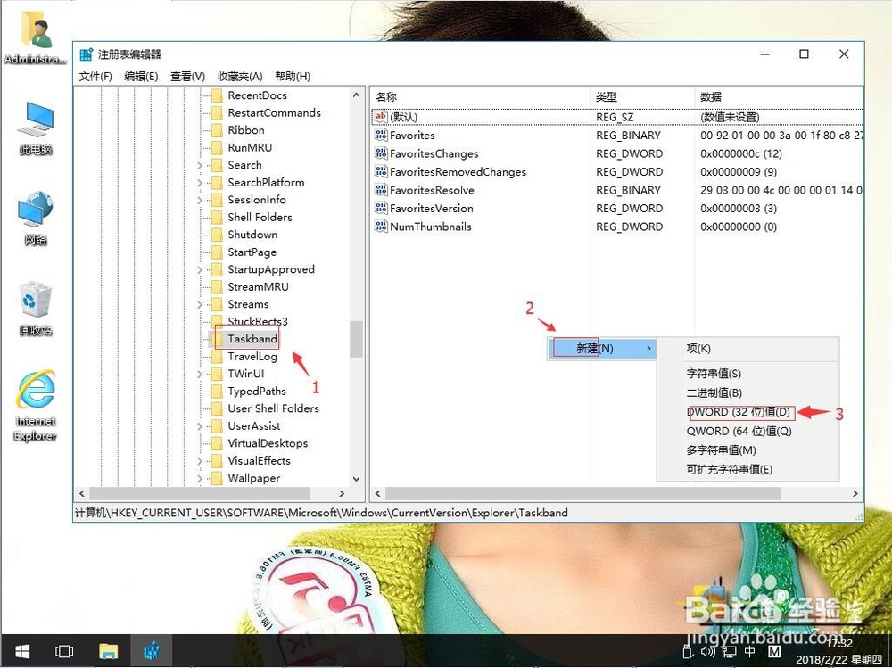Click the taskbar clock and date
The width and height of the screenshot is (892, 668).
[x=839, y=651]
